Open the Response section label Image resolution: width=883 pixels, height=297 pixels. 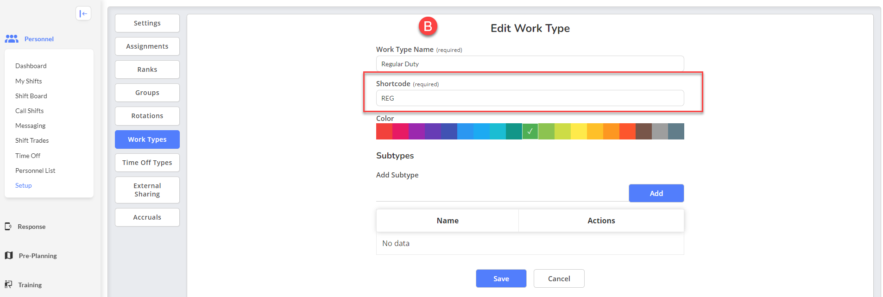pyautogui.click(x=32, y=227)
